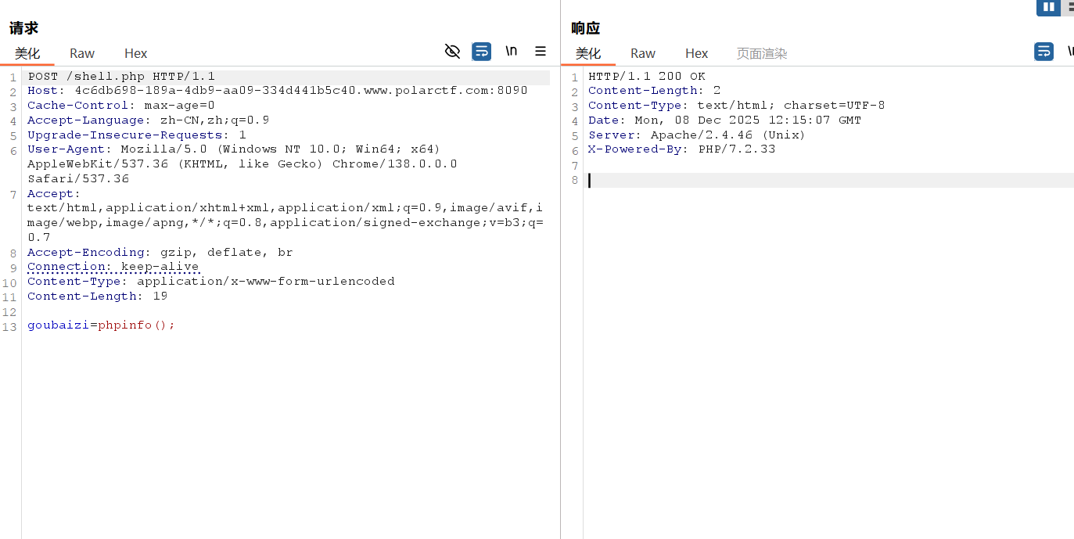Switch request to Raw tab
Image resolution: width=1074 pixels, height=539 pixels.
coord(82,53)
